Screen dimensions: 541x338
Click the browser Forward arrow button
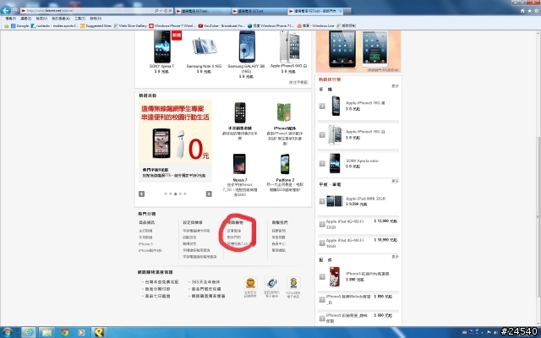(x=15, y=11)
